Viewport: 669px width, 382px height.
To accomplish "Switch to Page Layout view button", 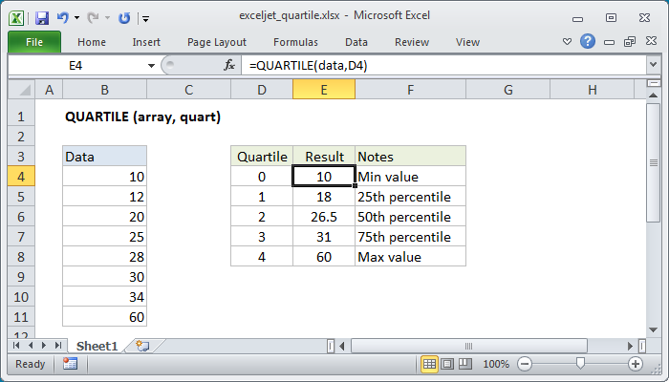I will tap(447, 364).
